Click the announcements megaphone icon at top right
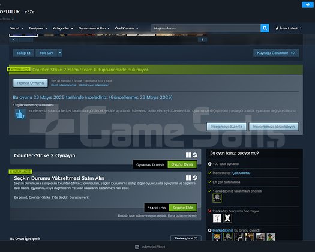 [307, 4]
